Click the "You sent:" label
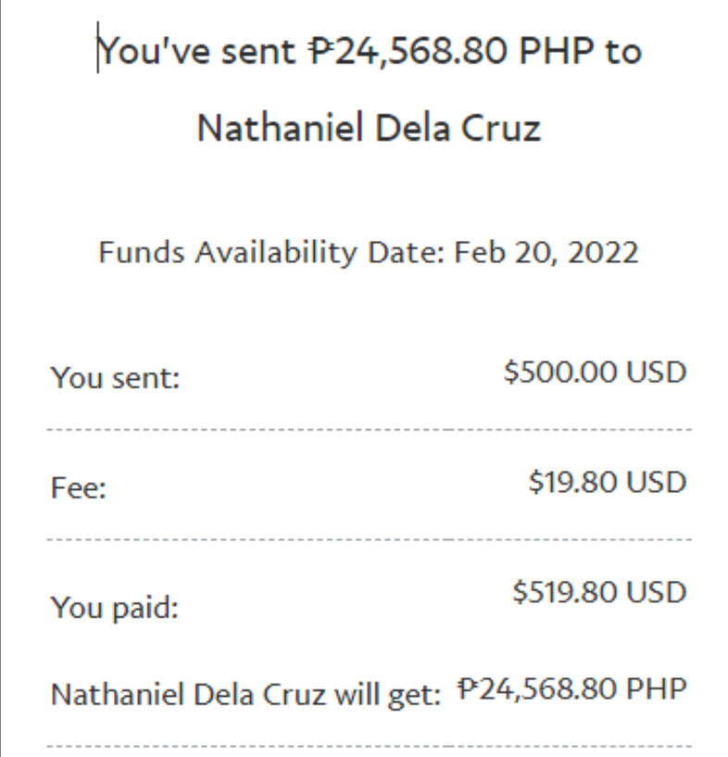Viewport: 728px width, 757px height. point(115,378)
